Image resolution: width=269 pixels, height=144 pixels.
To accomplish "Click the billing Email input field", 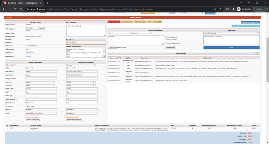I will [41, 113].
